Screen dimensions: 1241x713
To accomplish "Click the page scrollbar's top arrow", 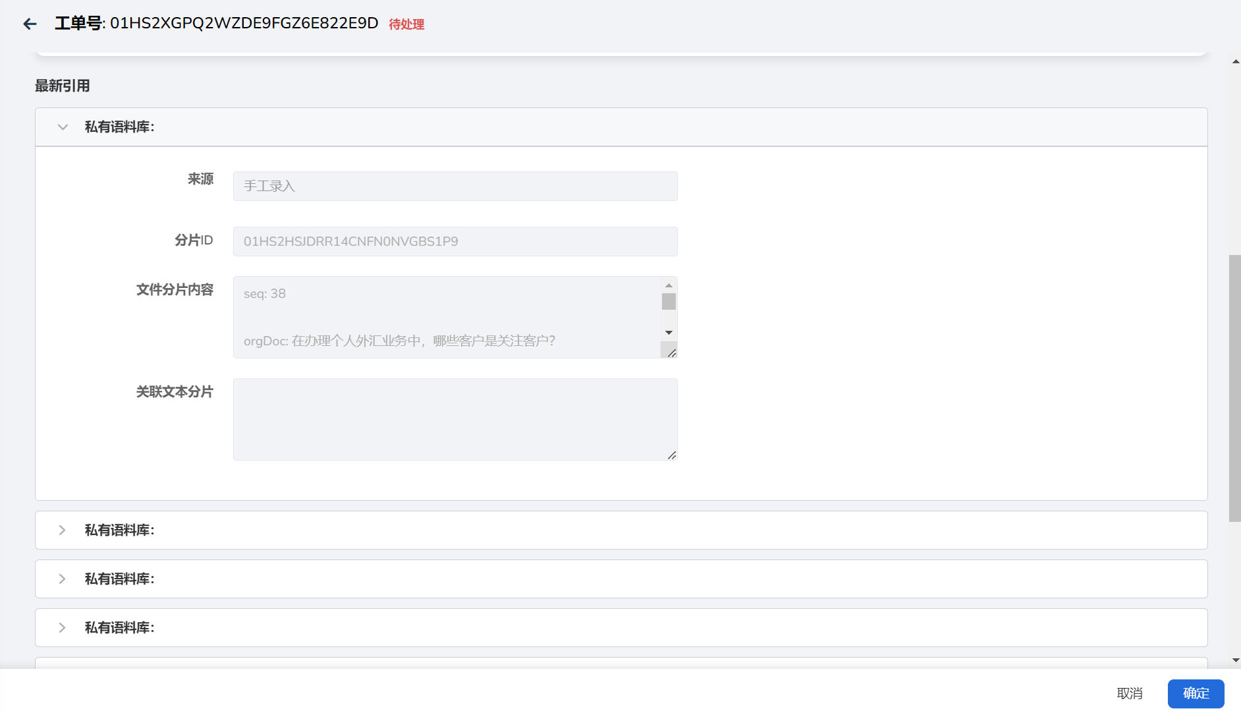I will point(1235,62).
